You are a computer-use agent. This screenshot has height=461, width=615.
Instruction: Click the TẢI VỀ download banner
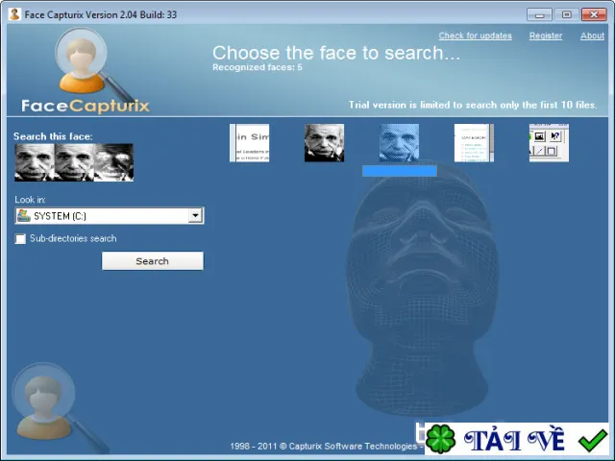[x=517, y=439]
